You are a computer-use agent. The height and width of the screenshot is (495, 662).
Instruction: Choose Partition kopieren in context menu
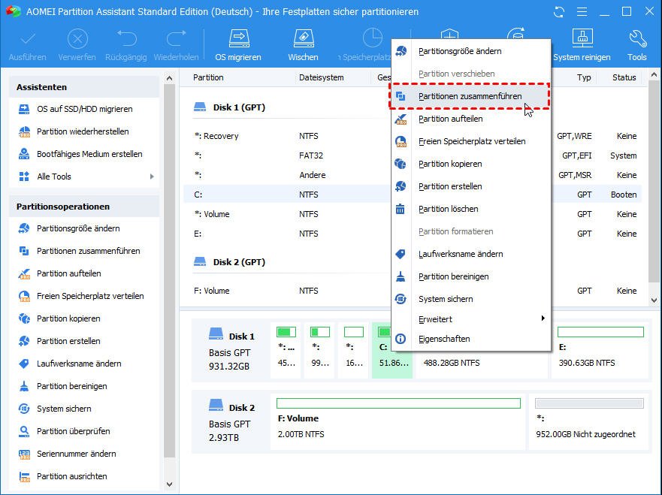pyautogui.click(x=470, y=164)
